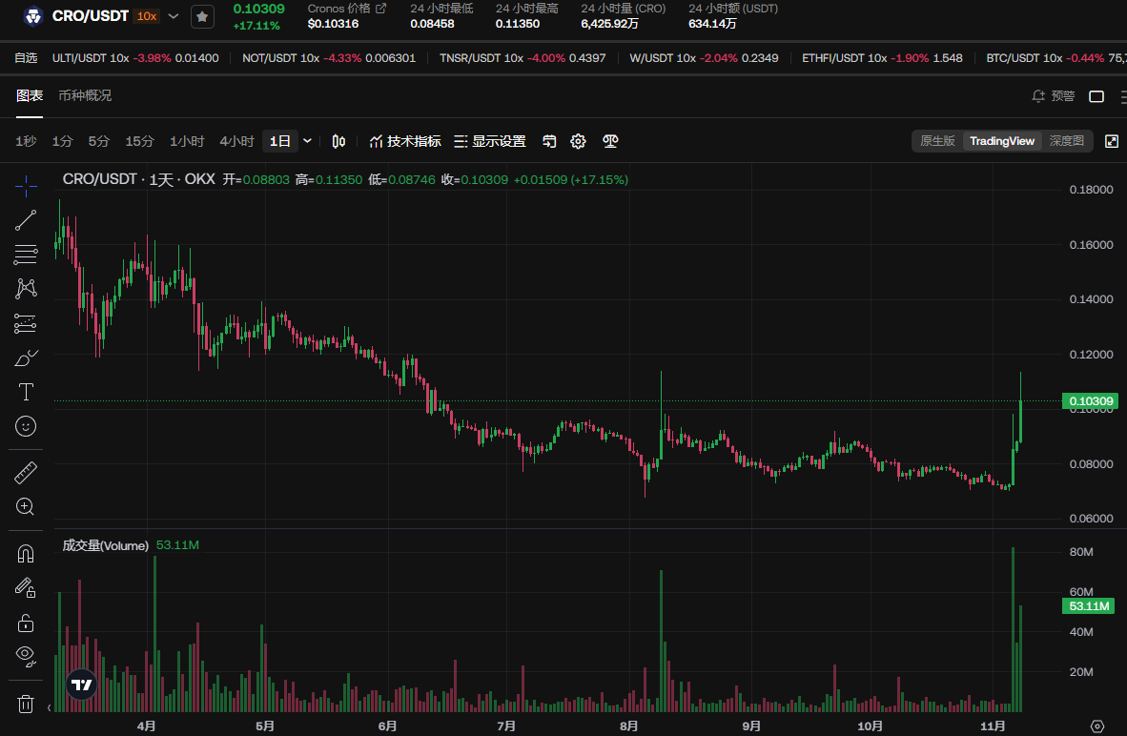The image size is (1127, 736).
Task: Click the 10x leverage badge
Action: [147, 16]
